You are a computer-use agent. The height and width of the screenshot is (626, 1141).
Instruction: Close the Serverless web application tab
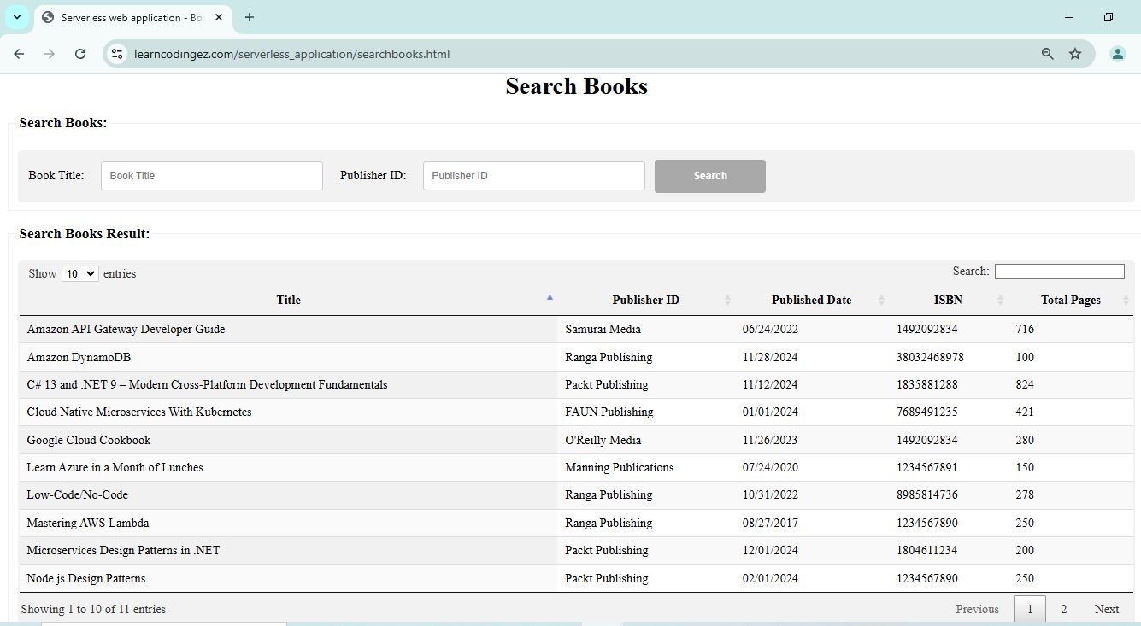pyautogui.click(x=219, y=17)
